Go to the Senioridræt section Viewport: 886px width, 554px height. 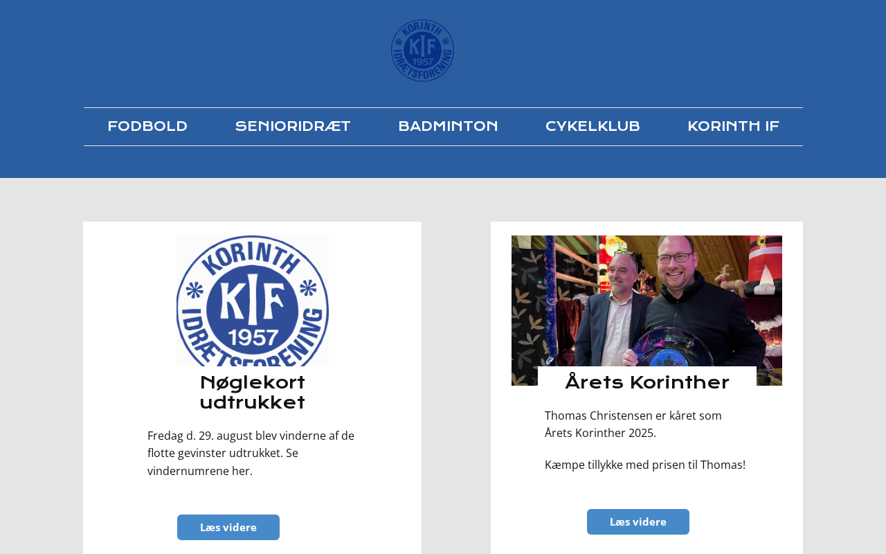(293, 127)
